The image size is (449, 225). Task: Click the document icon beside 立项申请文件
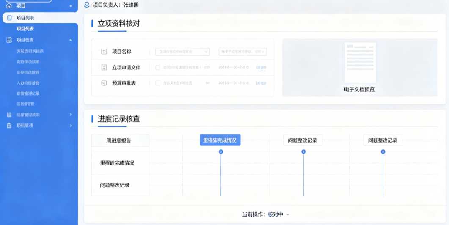[x=104, y=68]
